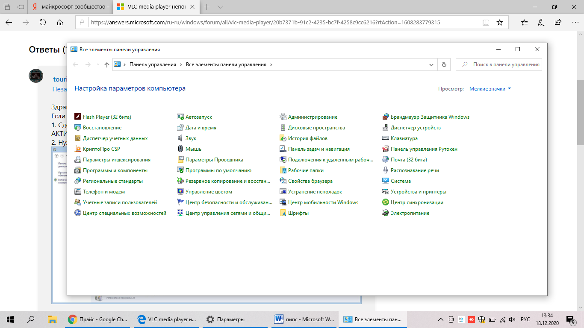Open the Учетные записи пользователей icon
Image resolution: width=584 pixels, height=328 pixels.
click(x=78, y=202)
